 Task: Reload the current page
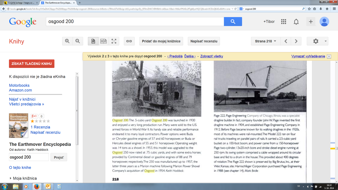pyautogui.click(x=235, y=9)
